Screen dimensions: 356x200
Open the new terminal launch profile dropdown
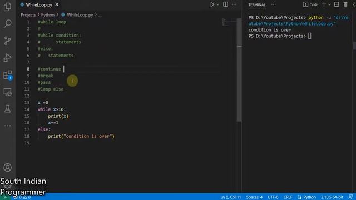[x=329, y=4]
